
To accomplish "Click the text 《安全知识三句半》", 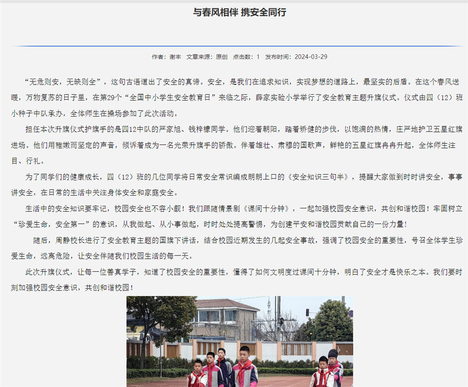I will 318,177.
